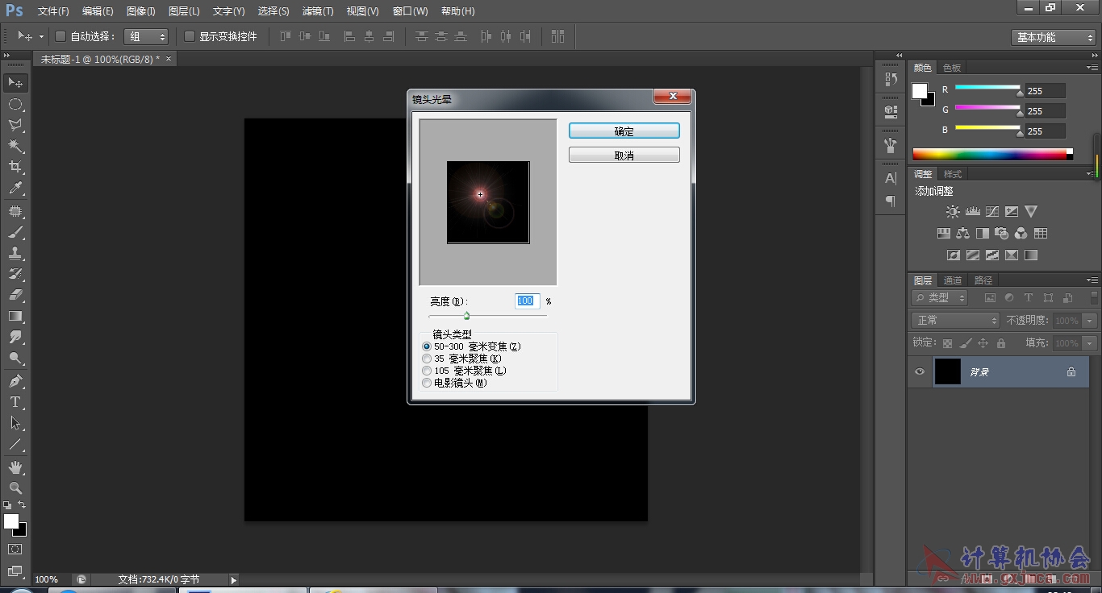1102x593 pixels.
Task: Open the 图像(I) menu
Action: pyautogui.click(x=141, y=11)
